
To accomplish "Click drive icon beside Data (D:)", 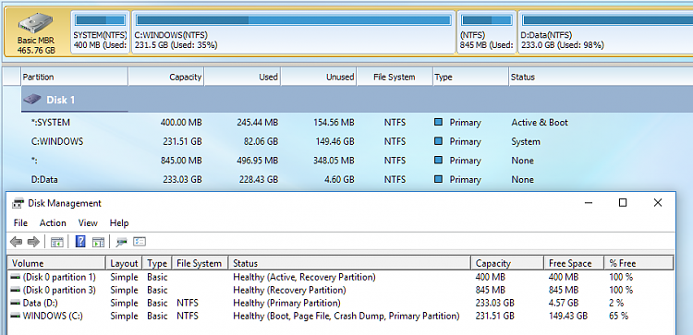I will (16, 304).
